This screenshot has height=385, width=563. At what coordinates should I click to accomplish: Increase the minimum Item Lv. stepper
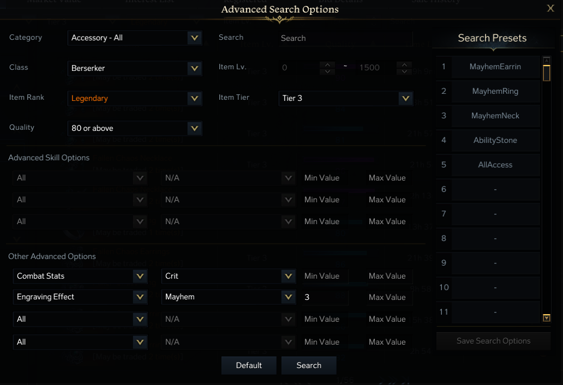[327, 64]
